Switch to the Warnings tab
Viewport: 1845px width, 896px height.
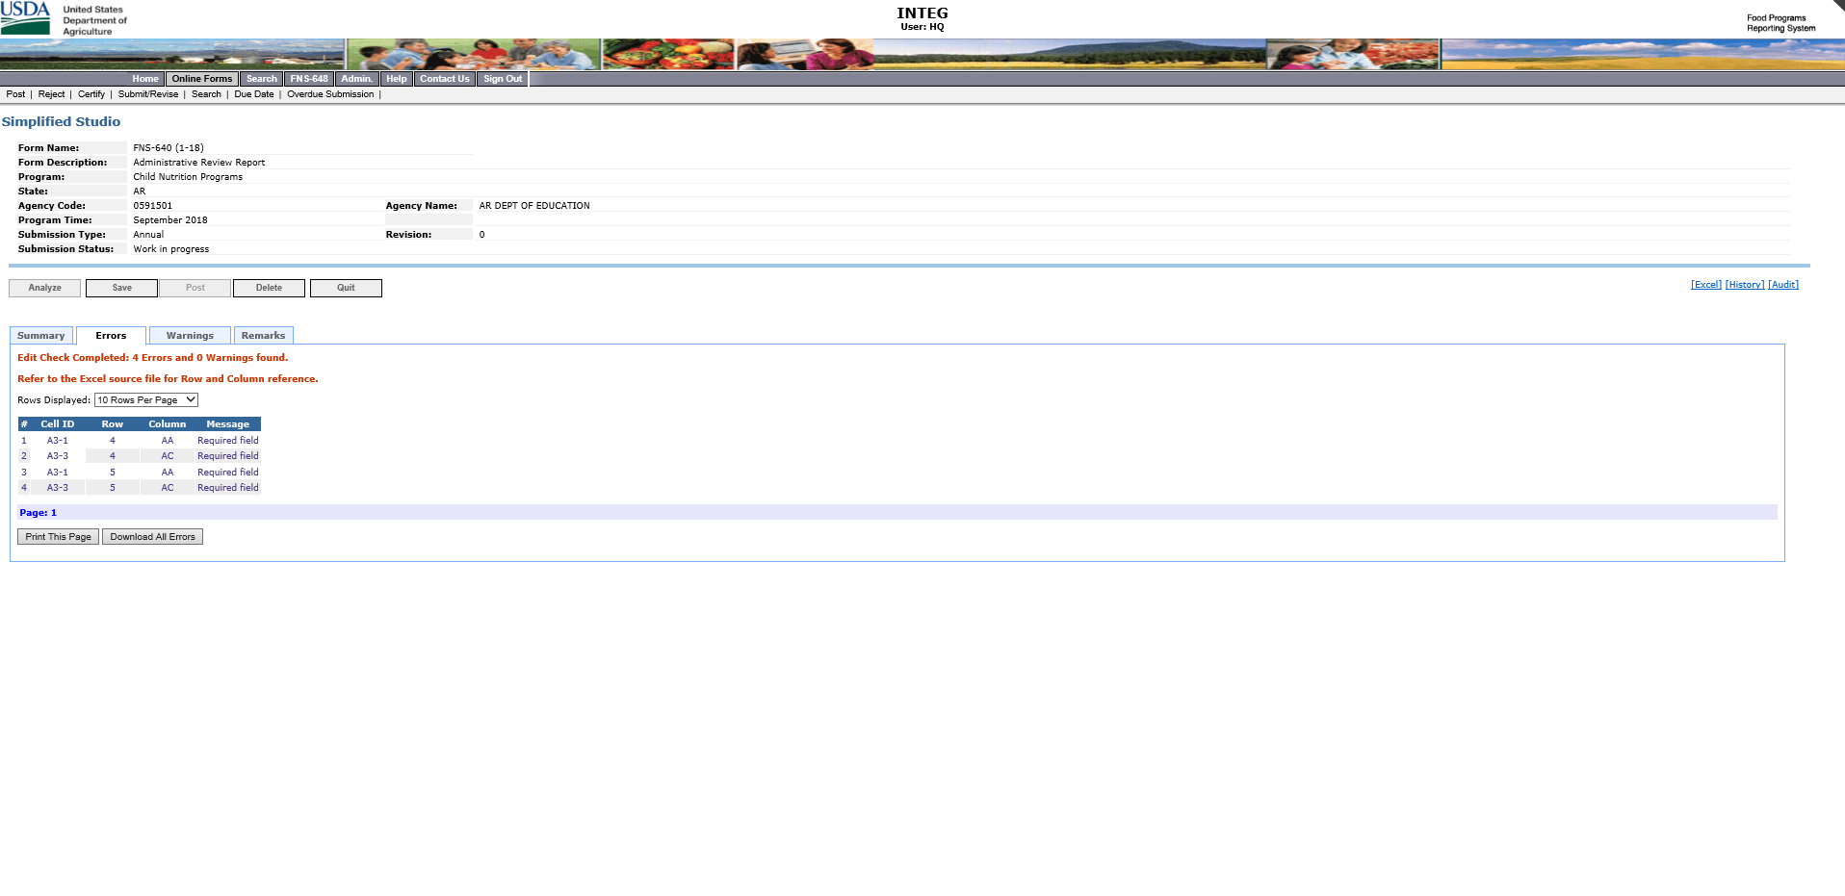pyautogui.click(x=190, y=336)
